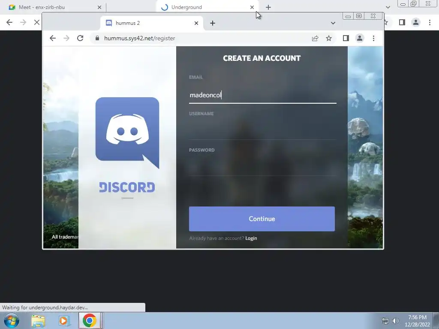Click Show desktop strip beside clock

click(436, 320)
